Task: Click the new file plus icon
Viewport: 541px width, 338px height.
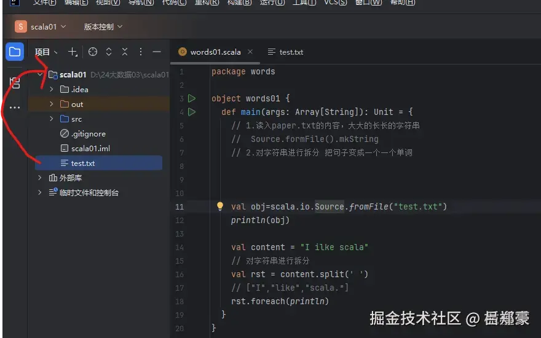Action: pyautogui.click(x=73, y=52)
